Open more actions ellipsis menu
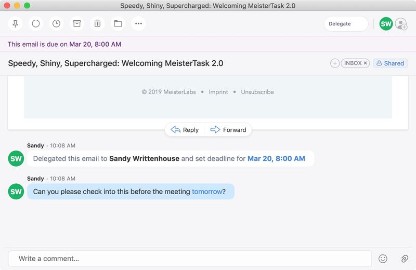This screenshot has height=270, width=416. 138,24
